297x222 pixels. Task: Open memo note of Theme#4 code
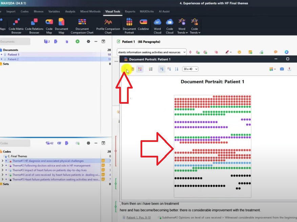click(103, 175)
